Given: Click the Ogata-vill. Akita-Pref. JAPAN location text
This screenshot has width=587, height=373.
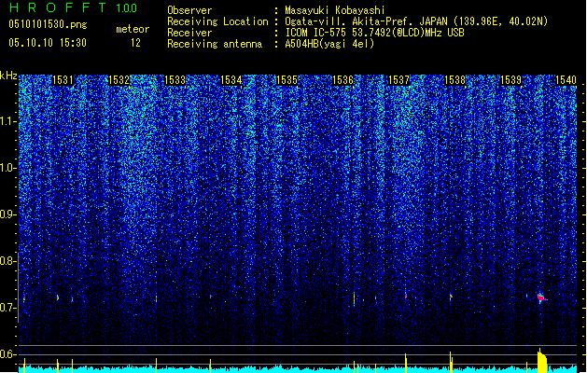Looking at the screenshot, I should 416,21.
